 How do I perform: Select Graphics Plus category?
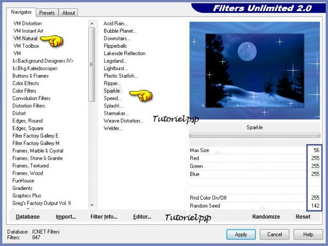tap(27, 196)
